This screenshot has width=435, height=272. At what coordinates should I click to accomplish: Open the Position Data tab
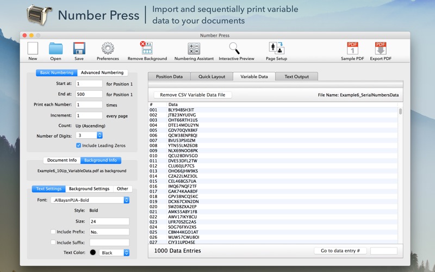point(169,77)
